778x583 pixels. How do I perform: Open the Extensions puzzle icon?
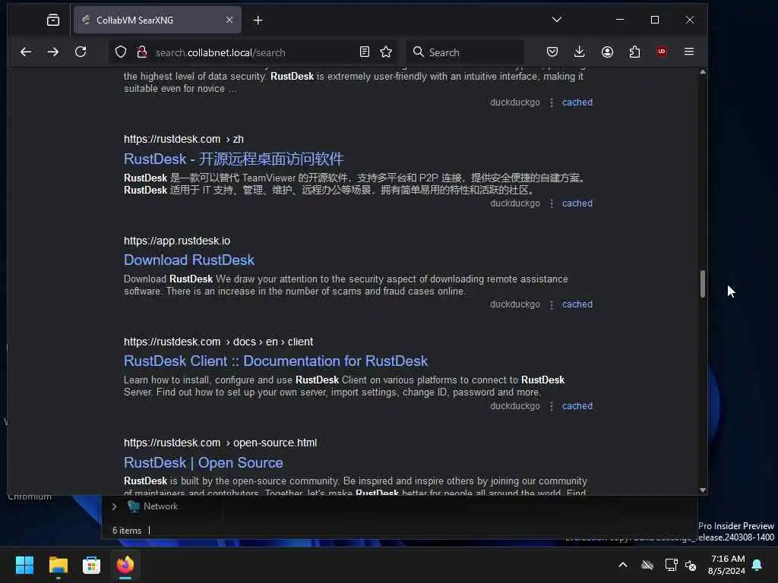[634, 52]
